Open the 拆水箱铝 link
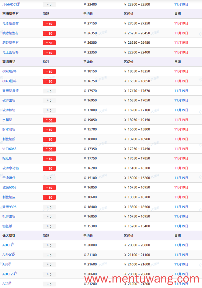Image resolution: width=202 pixels, height=288 pixels. click(9, 129)
